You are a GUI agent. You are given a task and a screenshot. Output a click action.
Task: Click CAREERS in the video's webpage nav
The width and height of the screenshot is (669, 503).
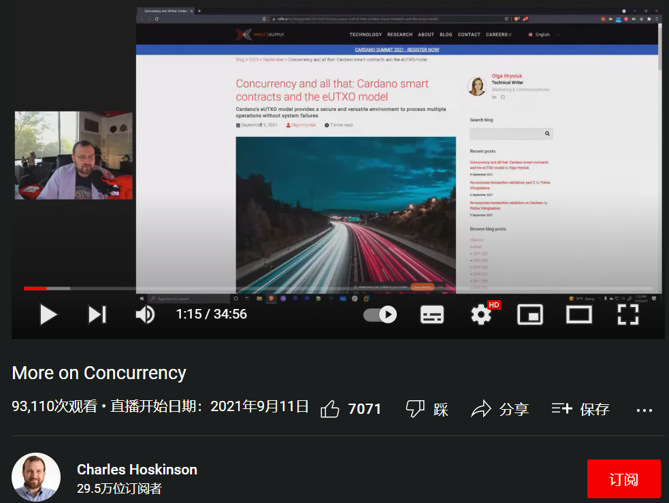[x=498, y=35]
